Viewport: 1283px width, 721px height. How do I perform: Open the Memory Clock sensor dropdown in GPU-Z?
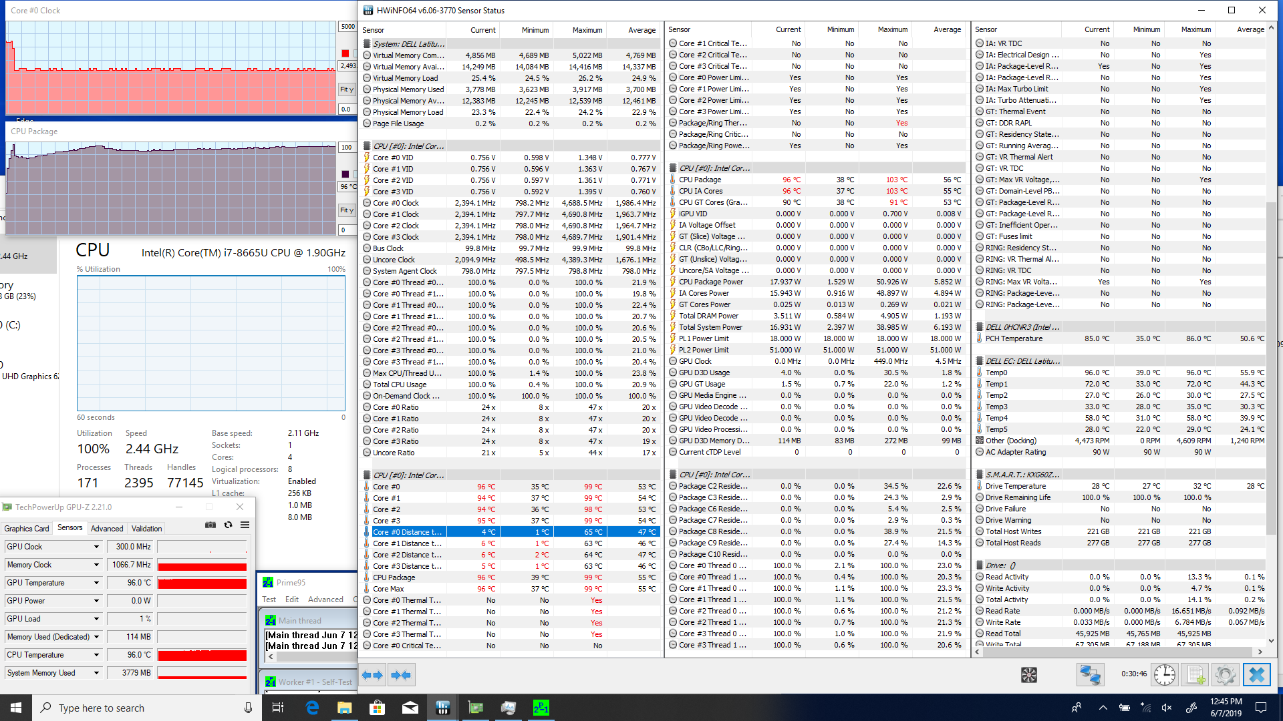click(96, 565)
